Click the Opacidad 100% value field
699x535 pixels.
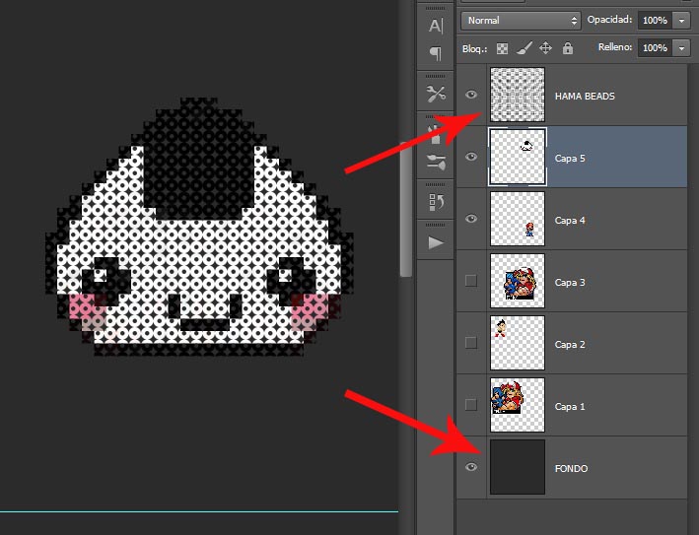655,21
